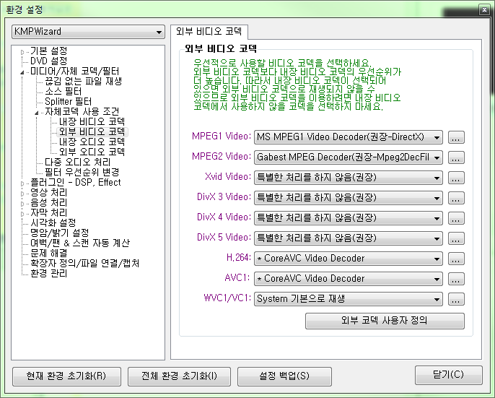Select 영상 처리 in the tree

point(48,193)
